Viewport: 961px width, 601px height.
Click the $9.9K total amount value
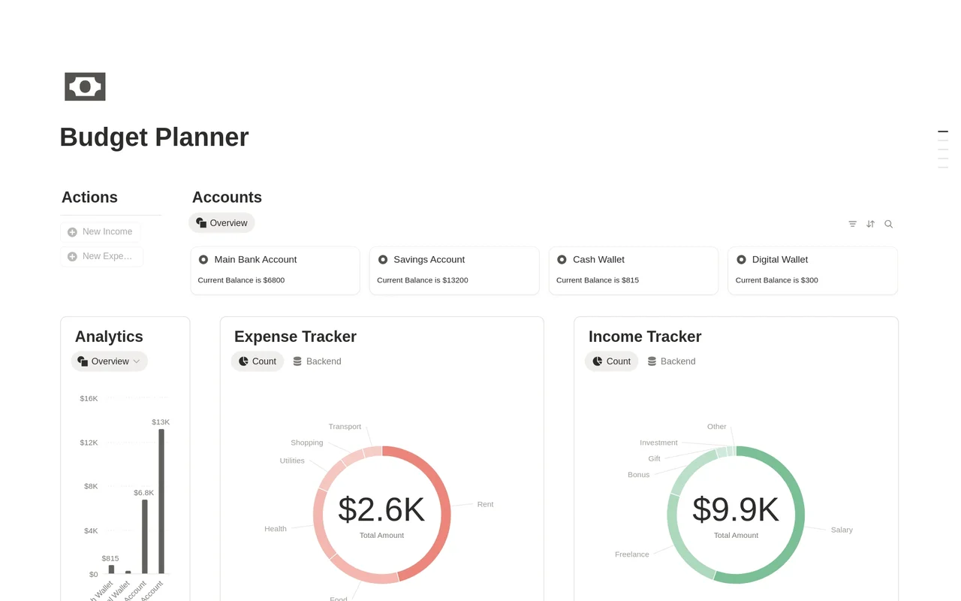[x=736, y=509]
